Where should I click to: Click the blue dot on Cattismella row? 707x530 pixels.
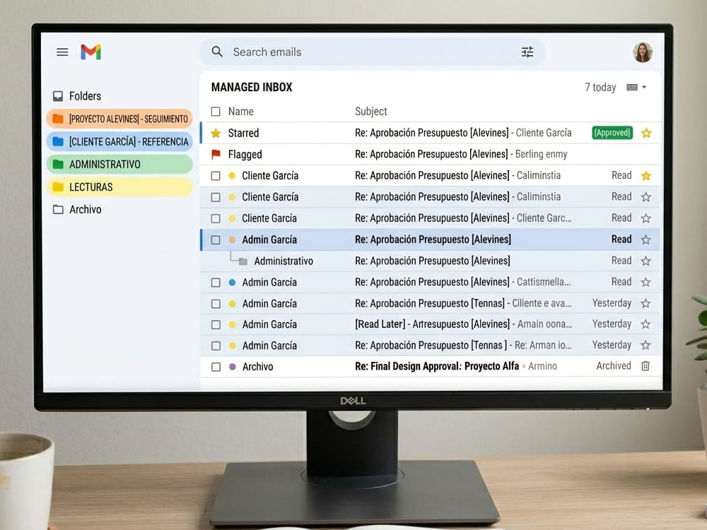(x=232, y=282)
